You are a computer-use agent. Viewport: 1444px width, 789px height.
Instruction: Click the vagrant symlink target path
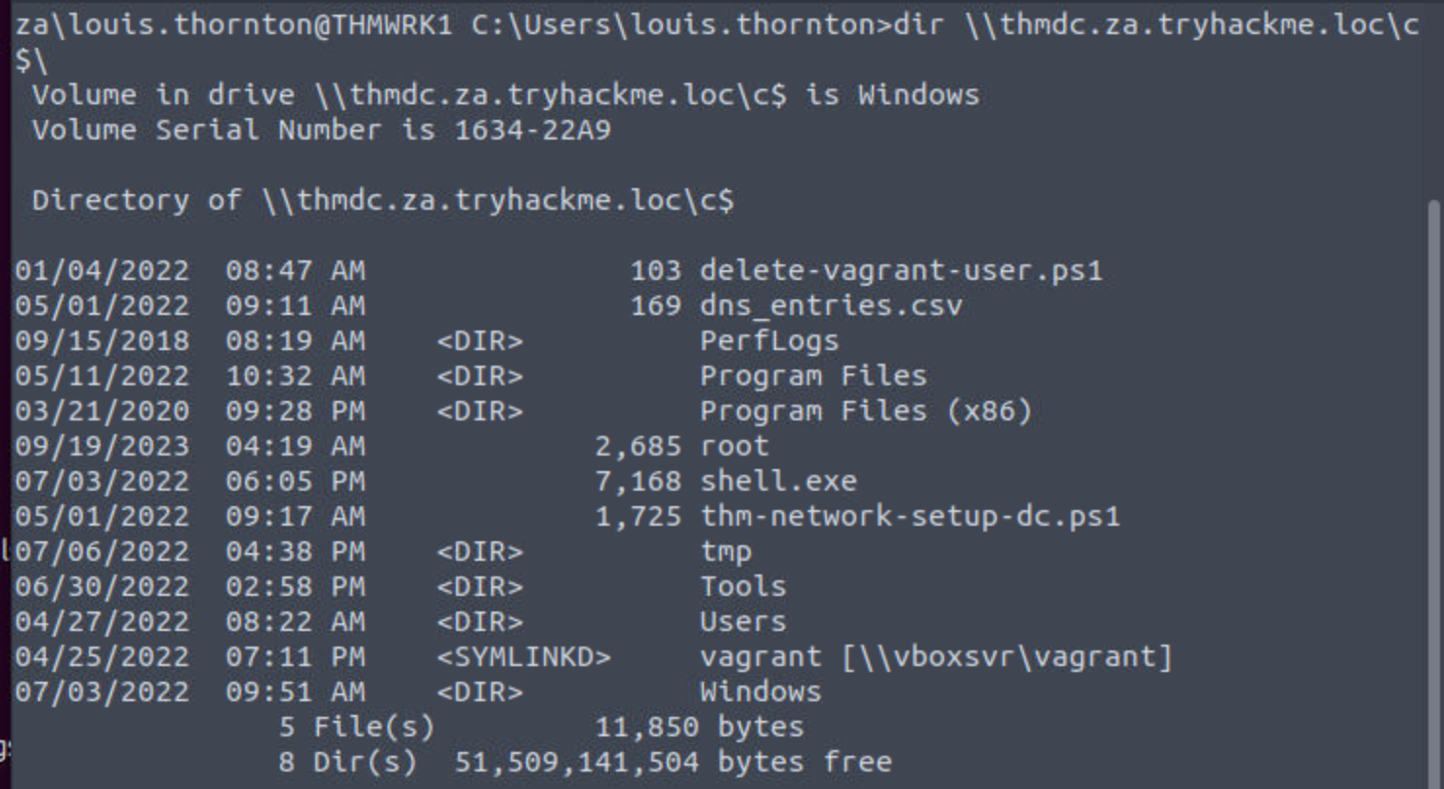1006,656
